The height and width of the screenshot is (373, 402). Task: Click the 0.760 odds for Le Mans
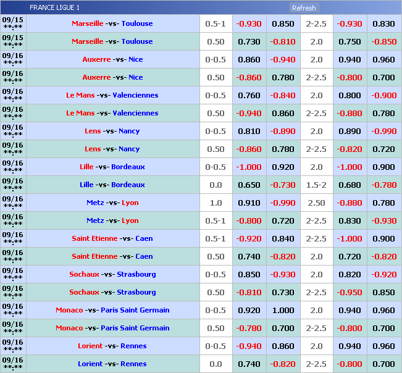click(x=249, y=95)
